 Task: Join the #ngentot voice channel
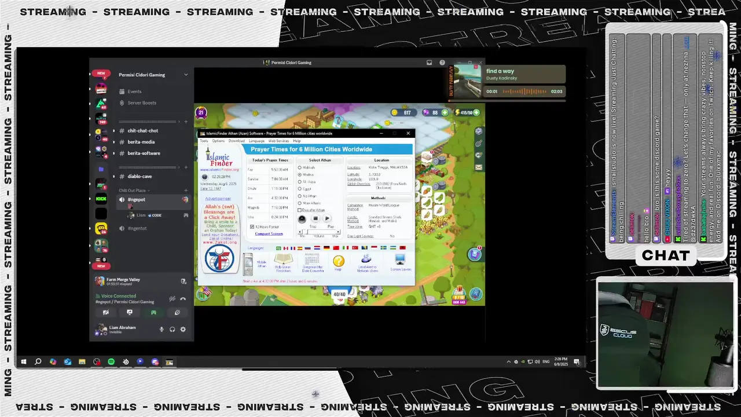(x=137, y=228)
